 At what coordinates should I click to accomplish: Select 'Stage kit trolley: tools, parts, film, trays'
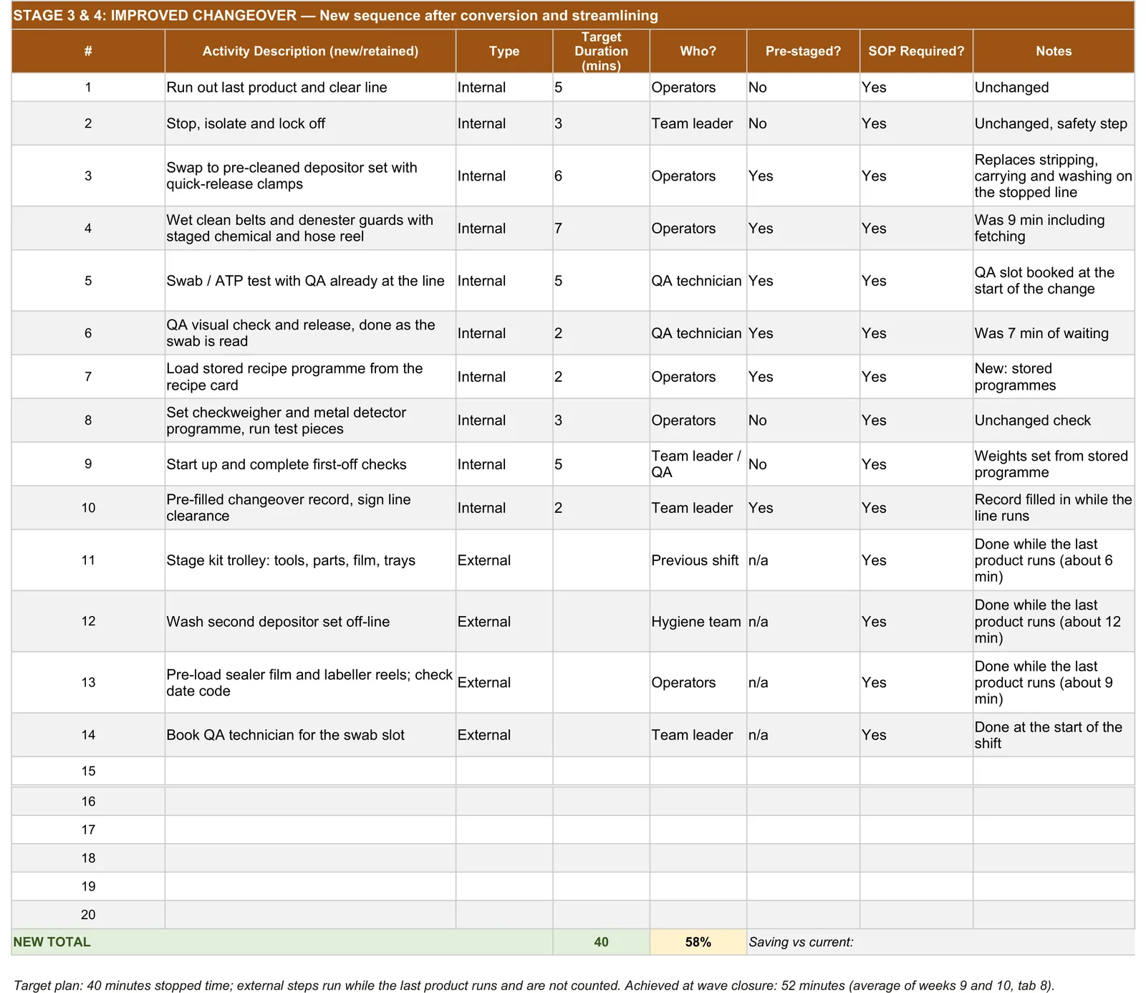(310, 560)
